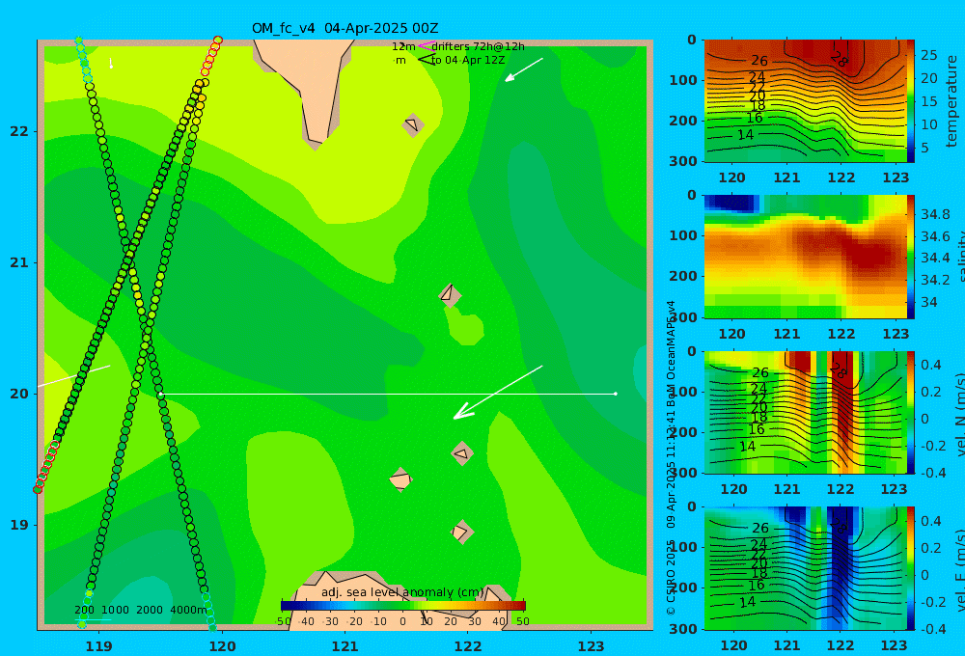Click the '14' contour label in the temperature panel

click(745, 134)
